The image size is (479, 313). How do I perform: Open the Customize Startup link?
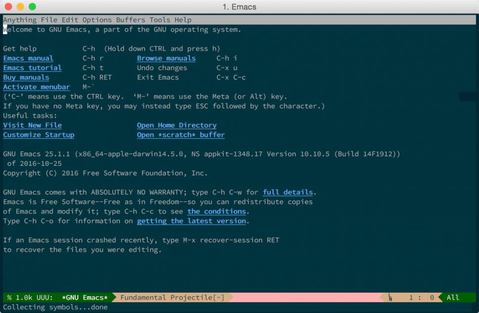tap(39, 135)
